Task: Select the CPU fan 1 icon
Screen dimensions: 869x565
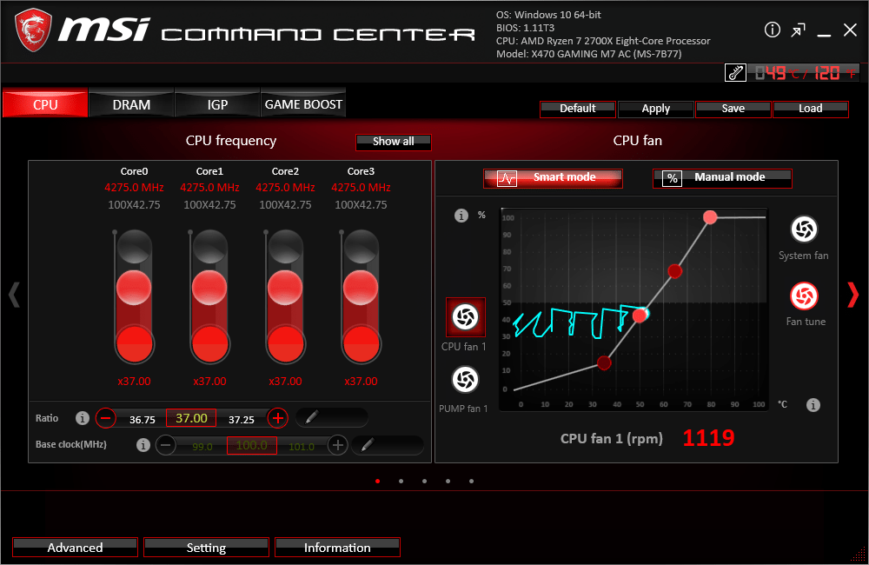Action: click(x=466, y=317)
